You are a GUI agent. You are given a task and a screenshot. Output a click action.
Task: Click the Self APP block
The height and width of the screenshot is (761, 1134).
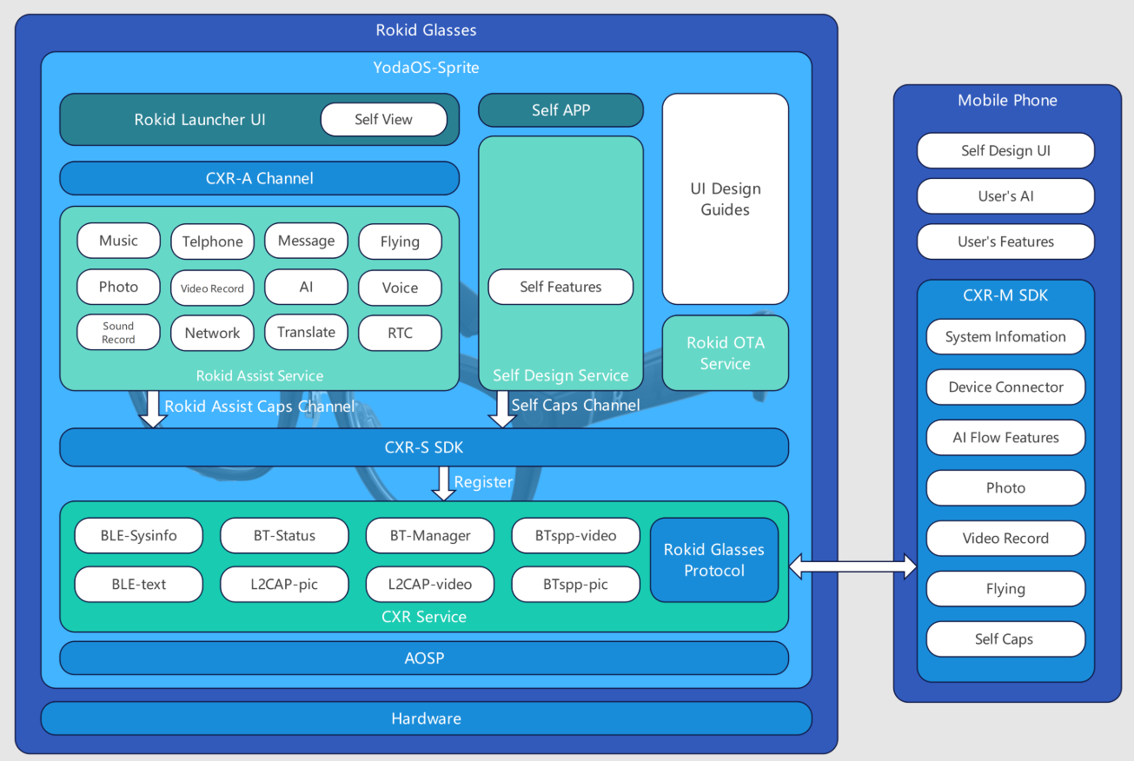560,110
